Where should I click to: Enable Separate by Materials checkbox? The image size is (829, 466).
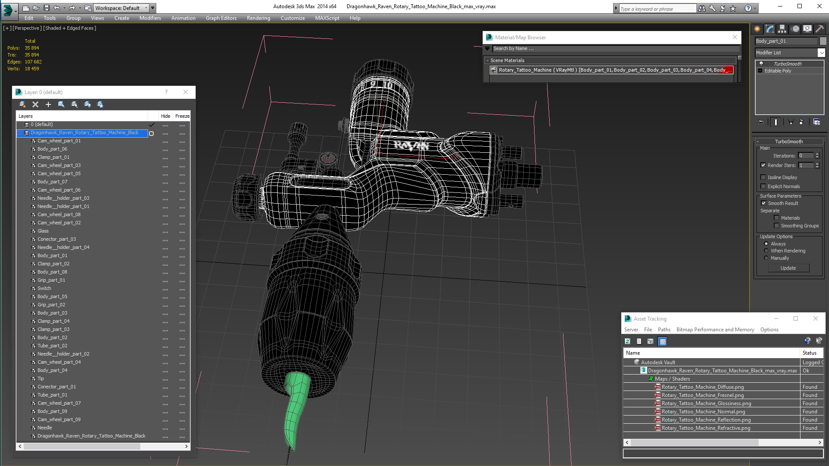click(777, 218)
